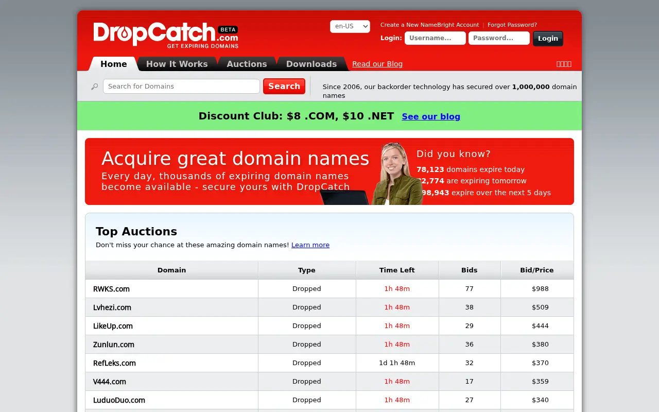Open the RefLeks.com auction
The width and height of the screenshot is (659, 412).
coord(114,363)
